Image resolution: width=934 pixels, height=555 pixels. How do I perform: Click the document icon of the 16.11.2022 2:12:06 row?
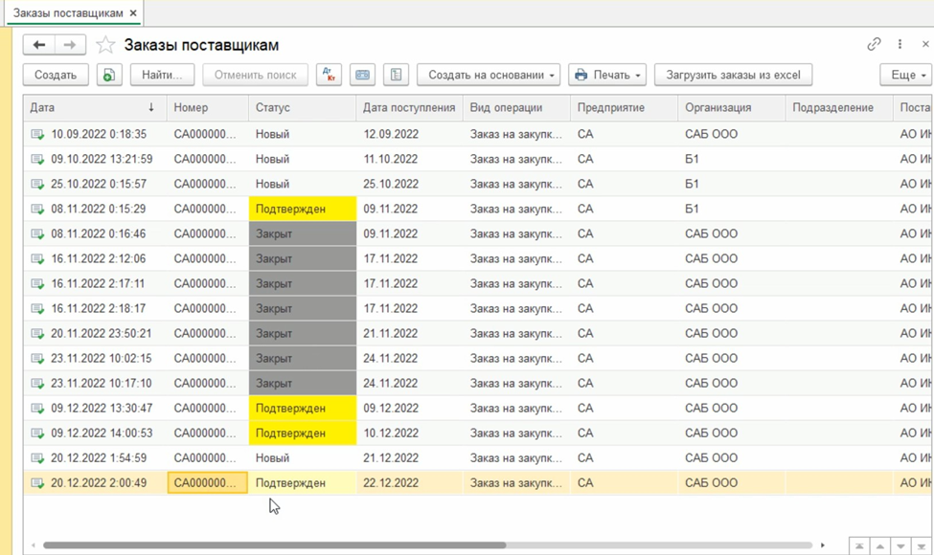[37, 259]
